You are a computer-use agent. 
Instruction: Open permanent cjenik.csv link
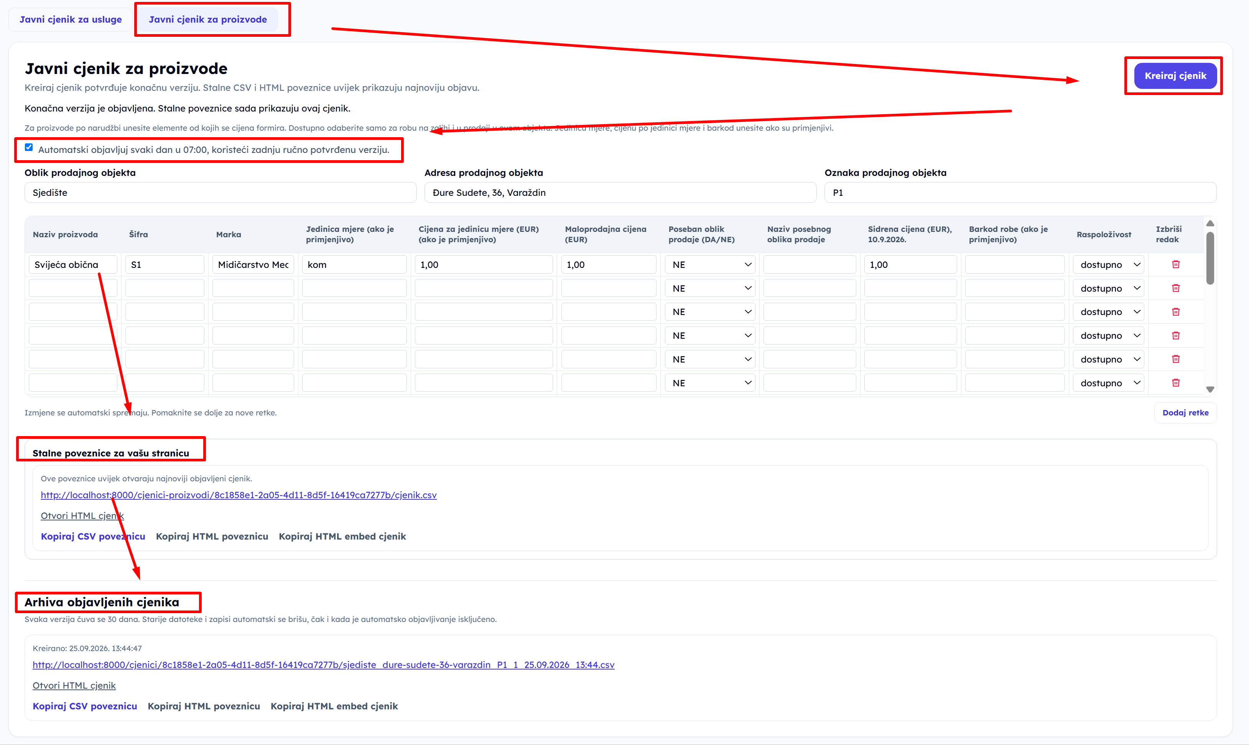coord(239,495)
